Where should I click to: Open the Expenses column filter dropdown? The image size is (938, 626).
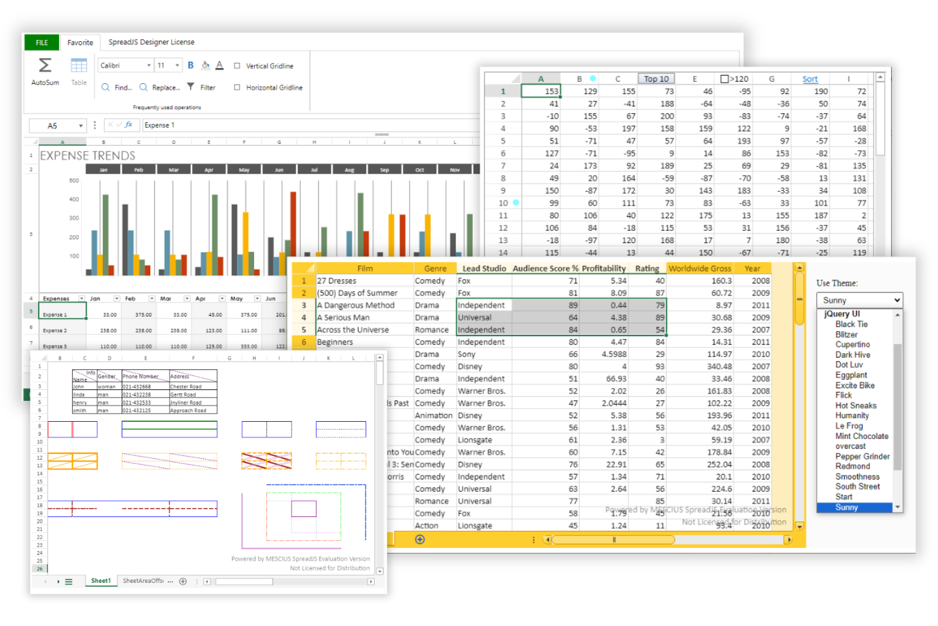pos(82,298)
